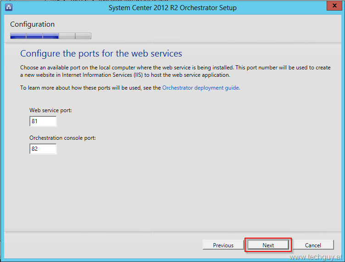Click the 'Configuration' step title
The image size is (345, 262).
(32, 24)
